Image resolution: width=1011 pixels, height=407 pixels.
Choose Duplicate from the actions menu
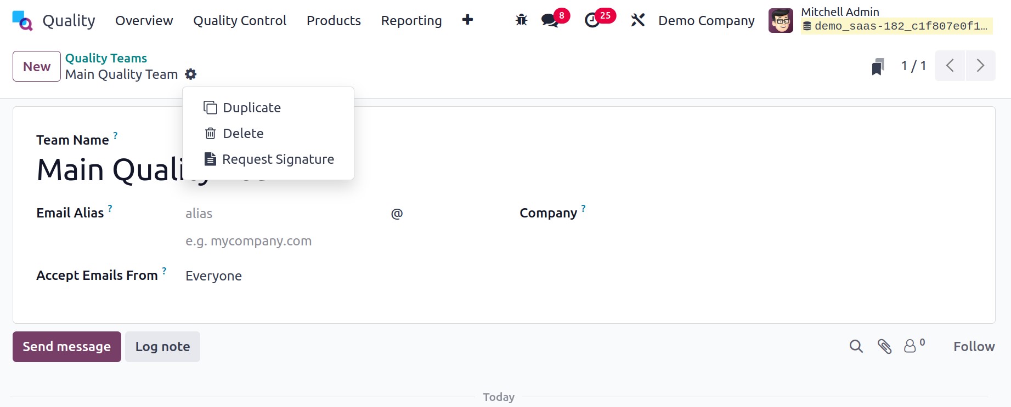point(251,108)
